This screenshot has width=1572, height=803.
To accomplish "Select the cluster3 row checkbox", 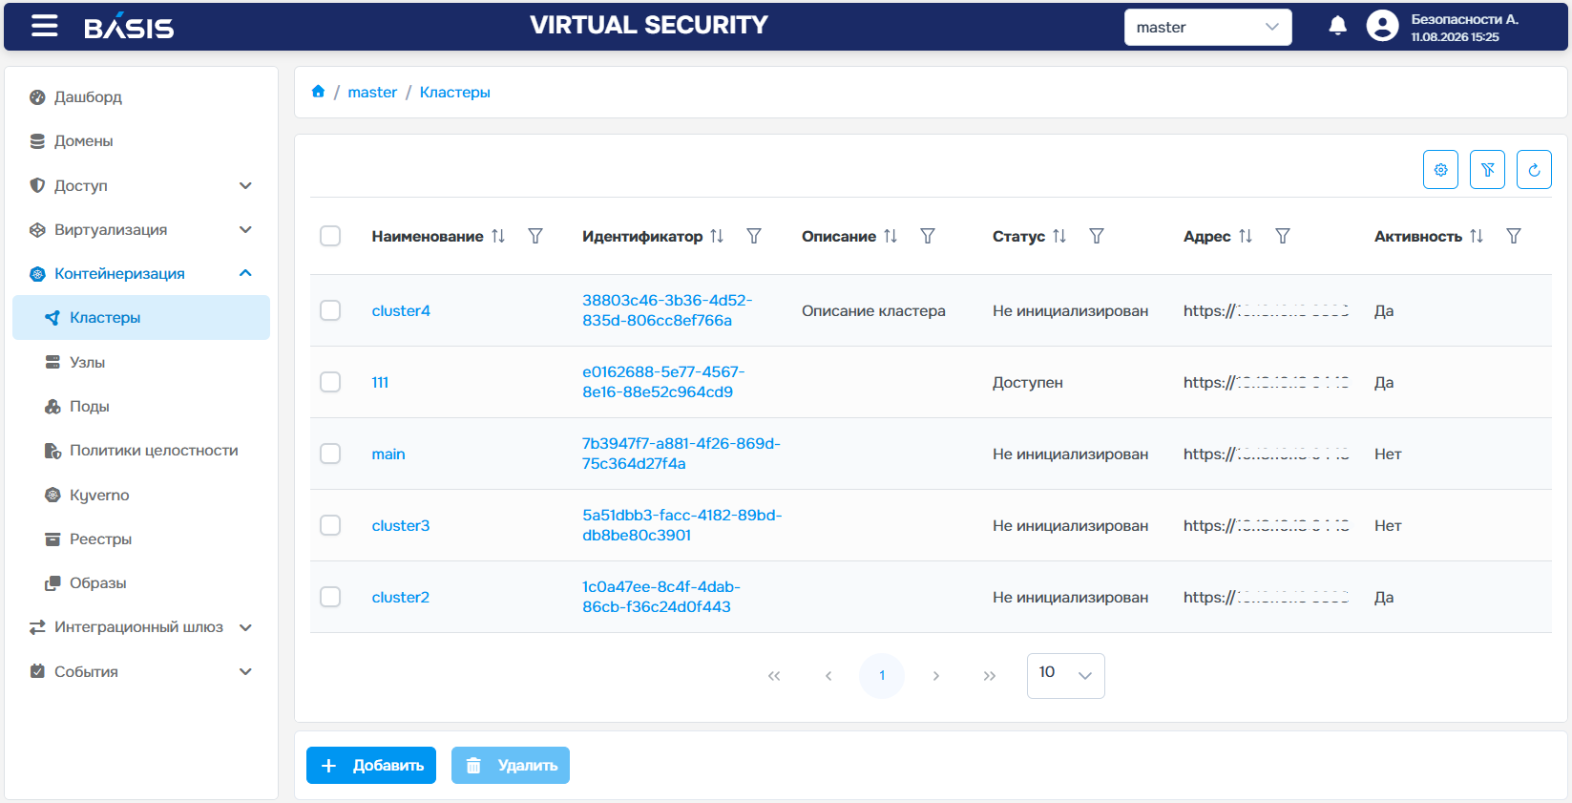I will coord(330,525).
